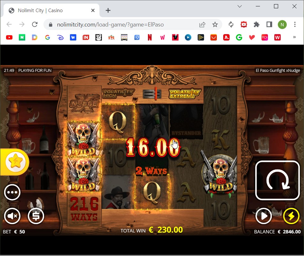Open the game menu three-dots button
Image resolution: width=304 pixels, height=256 pixels.
click(12, 192)
